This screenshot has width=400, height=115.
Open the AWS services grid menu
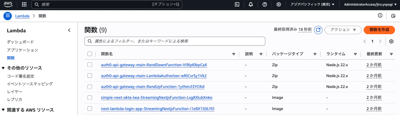coord(24,4)
